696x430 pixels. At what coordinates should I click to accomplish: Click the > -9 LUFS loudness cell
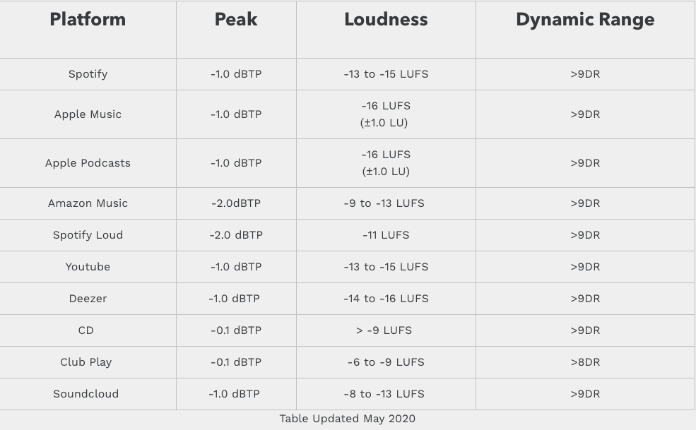(x=386, y=330)
